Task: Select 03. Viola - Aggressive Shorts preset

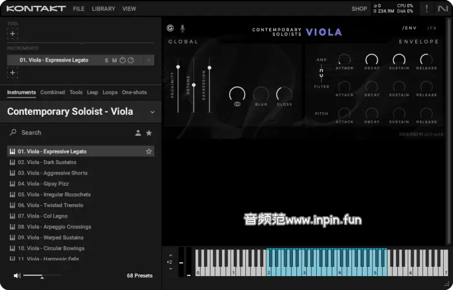Action: [x=81, y=173]
